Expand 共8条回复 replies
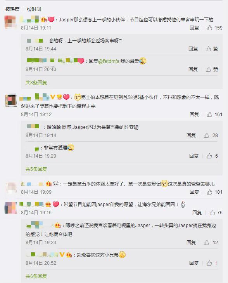The height and width of the screenshot is (283, 228). [x=36, y=83]
